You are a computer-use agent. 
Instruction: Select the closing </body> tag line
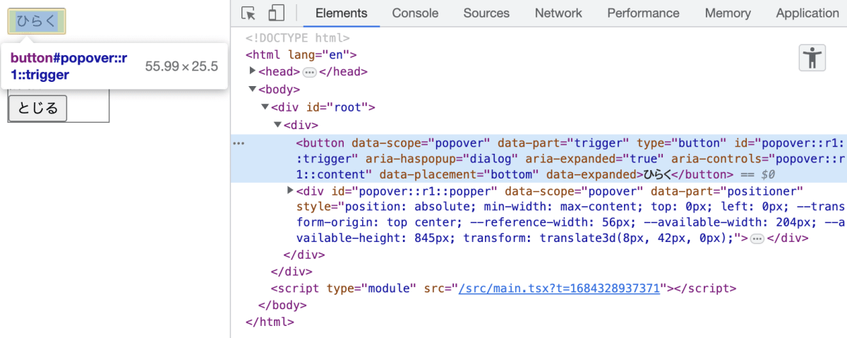(x=282, y=306)
